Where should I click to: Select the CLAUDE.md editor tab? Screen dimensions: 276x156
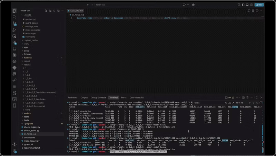tap(76, 11)
